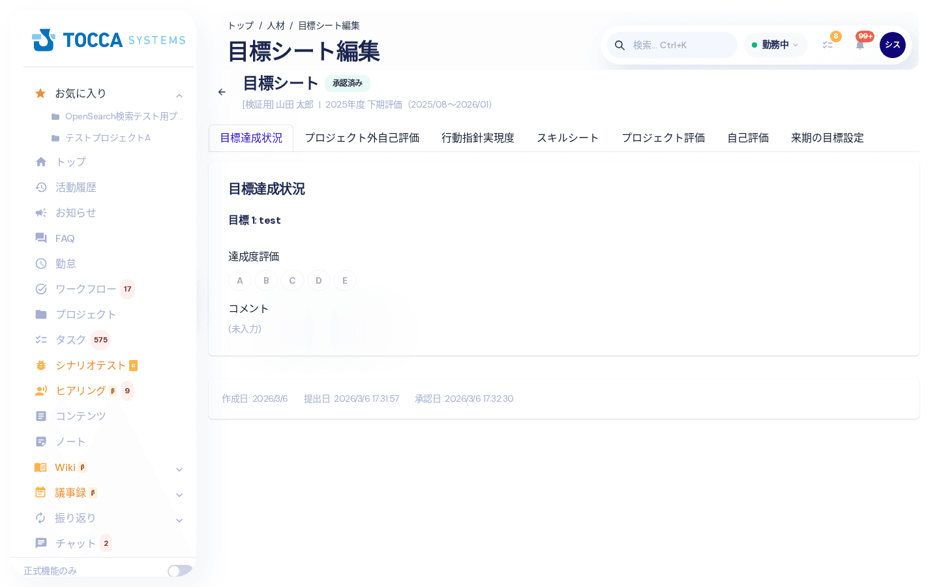
Task: Open the テストプロジェクトA favorite
Action: [x=108, y=138]
